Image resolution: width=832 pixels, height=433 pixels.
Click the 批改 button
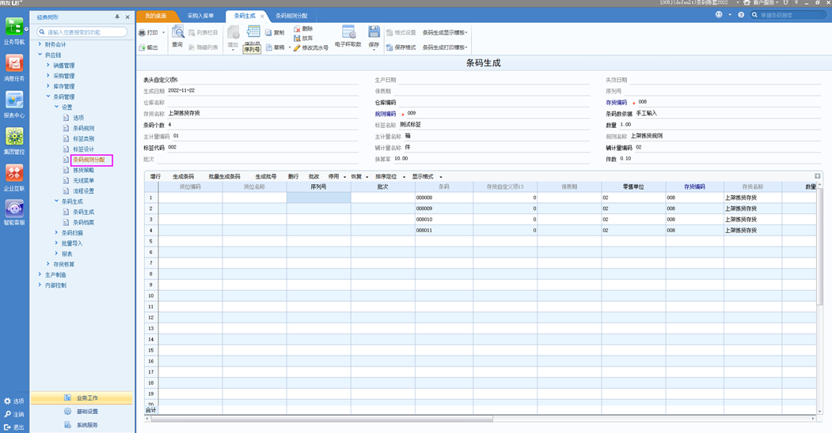coord(314,176)
